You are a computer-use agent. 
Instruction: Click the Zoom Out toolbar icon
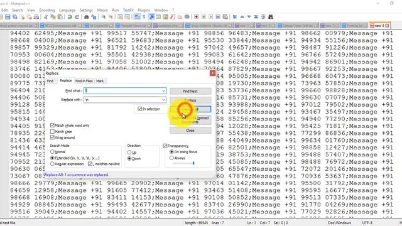tap(111, 17)
